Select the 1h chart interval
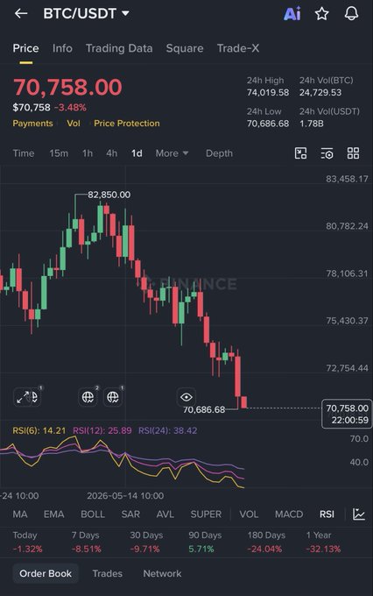The height and width of the screenshot is (596, 373). pyautogui.click(x=88, y=153)
